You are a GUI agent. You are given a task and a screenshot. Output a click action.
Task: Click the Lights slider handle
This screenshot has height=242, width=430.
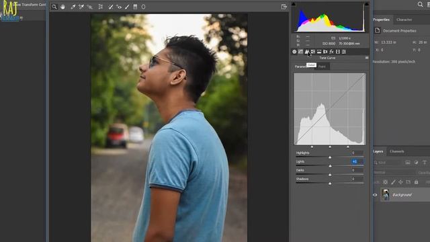(x=330, y=166)
